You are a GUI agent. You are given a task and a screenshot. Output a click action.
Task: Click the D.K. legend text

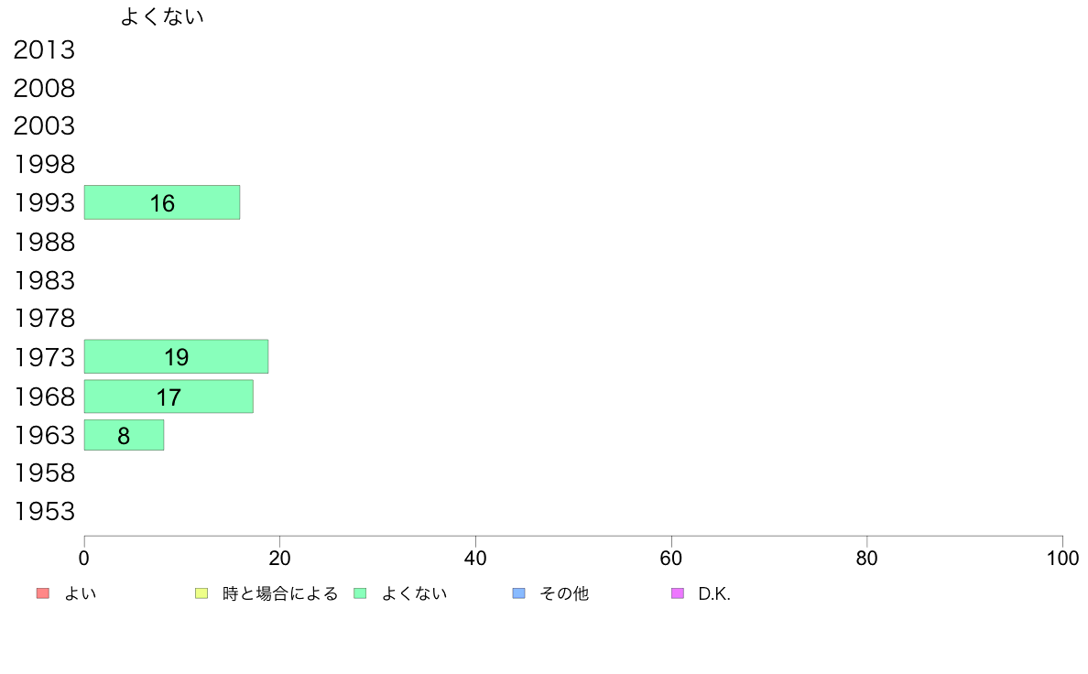714,594
